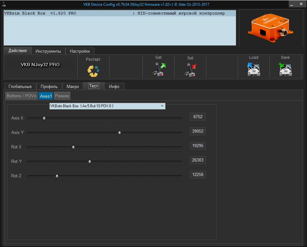Click the VKB NJoy32 PRO label
This screenshot has height=247, width=307.
point(40,65)
